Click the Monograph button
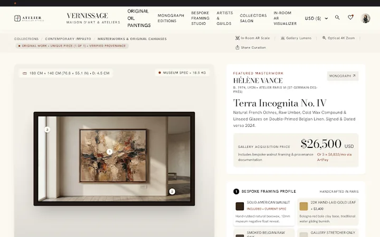The image size is (380, 237). pyautogui.click(x=343, y=76)
